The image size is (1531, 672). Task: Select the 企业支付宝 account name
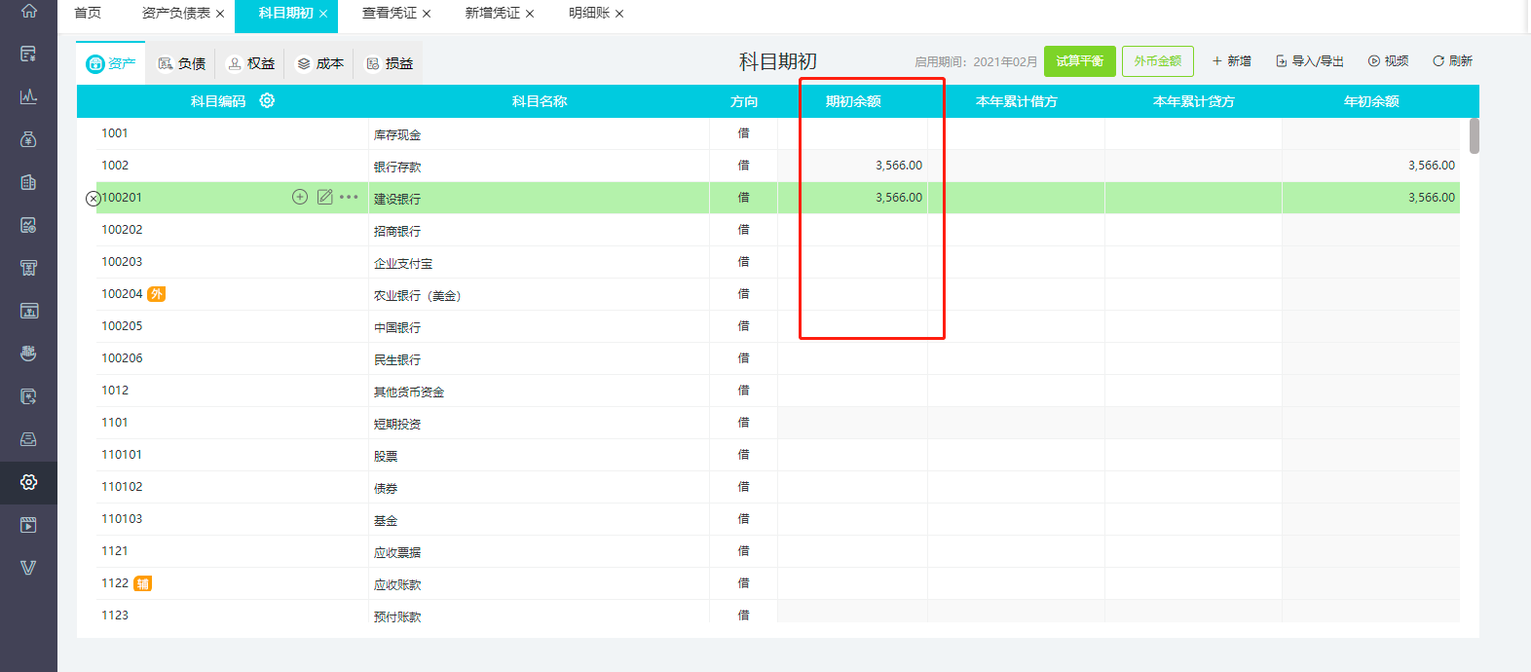403,263
